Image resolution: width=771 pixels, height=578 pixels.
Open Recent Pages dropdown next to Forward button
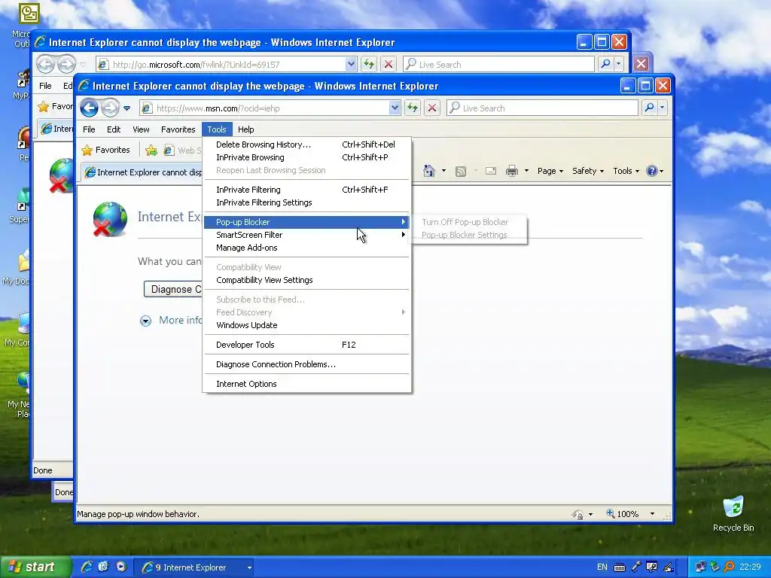click(x=126, y=108)
